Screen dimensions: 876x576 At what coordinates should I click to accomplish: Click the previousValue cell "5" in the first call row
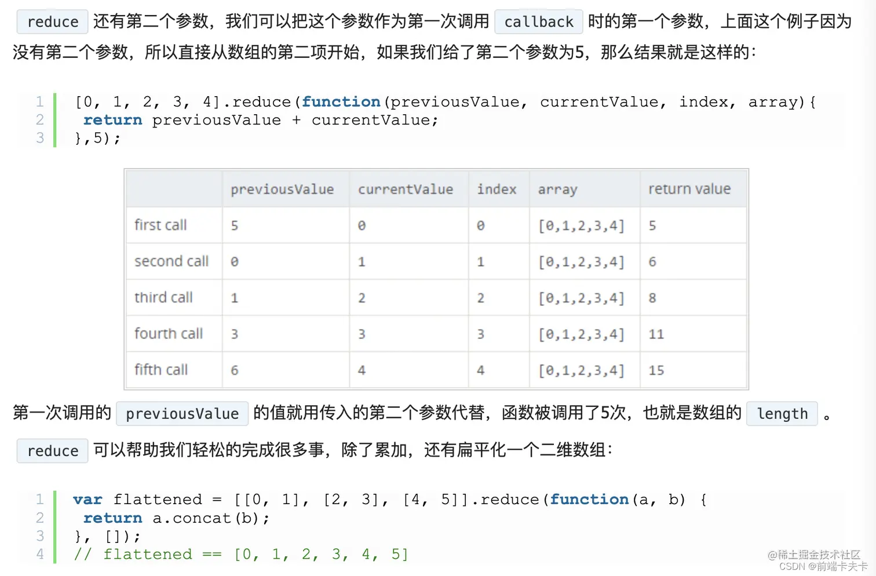tap(235, 225)
